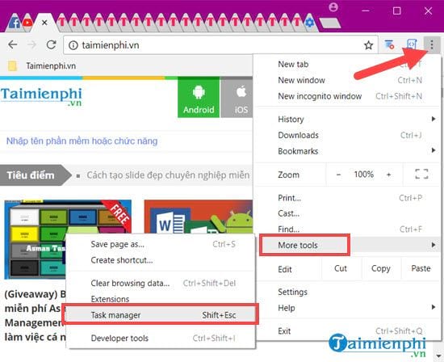Open the three-dot Chrome menu
This screenshot has height=362, width=444.
(432, 44)
